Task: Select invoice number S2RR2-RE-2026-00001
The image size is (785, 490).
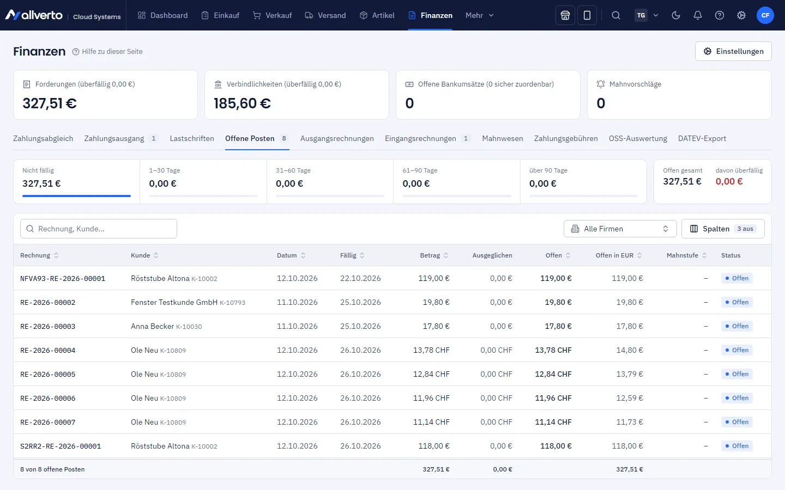Action: tap(61, 446)
